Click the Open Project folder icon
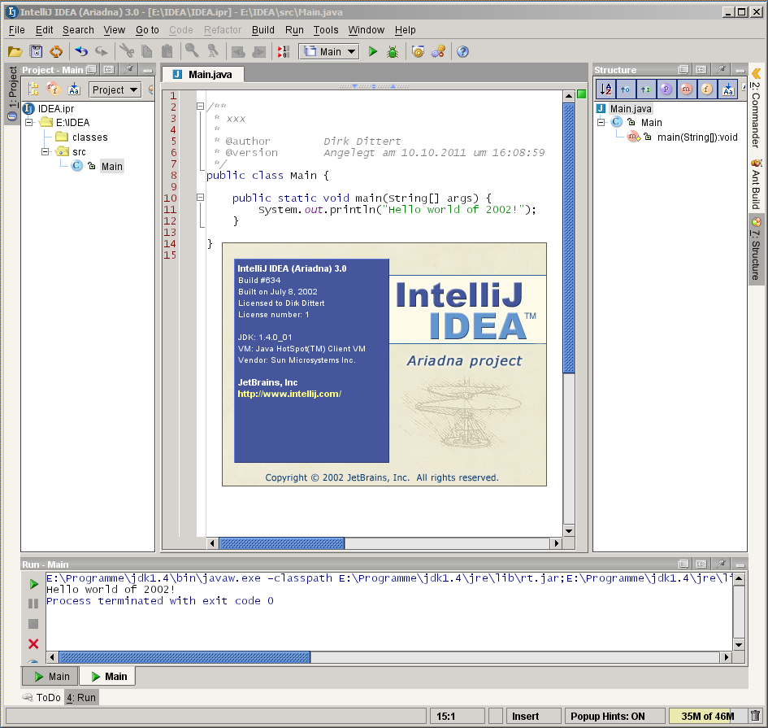Screen dimensions: 768x728 coord(15,51)
